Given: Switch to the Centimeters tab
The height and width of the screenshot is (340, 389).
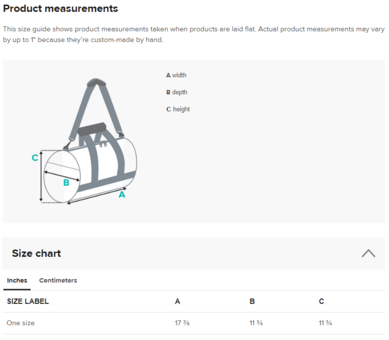Looking at the screenshot, I should [58, 280].
